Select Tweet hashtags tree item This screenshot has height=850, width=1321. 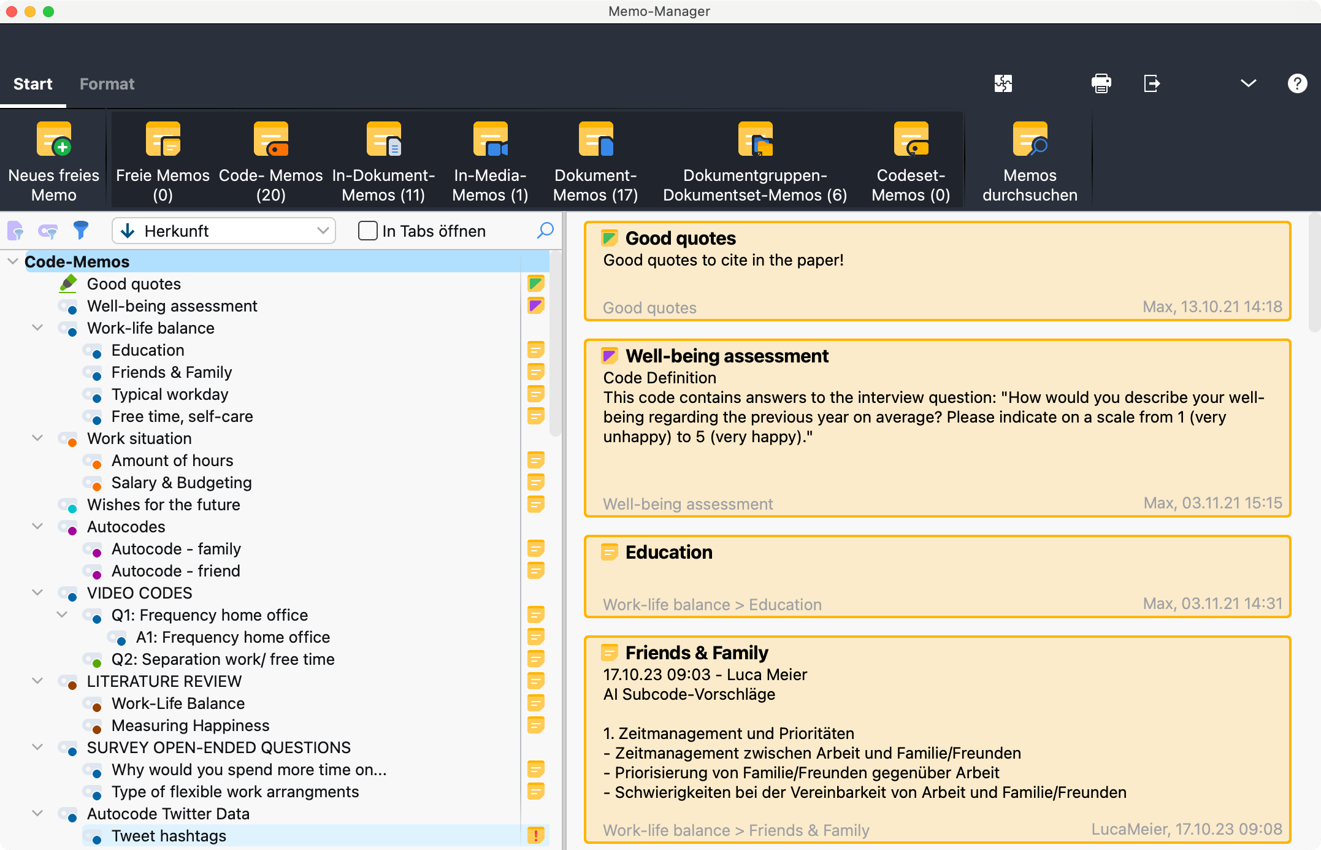tap(169, 836)
